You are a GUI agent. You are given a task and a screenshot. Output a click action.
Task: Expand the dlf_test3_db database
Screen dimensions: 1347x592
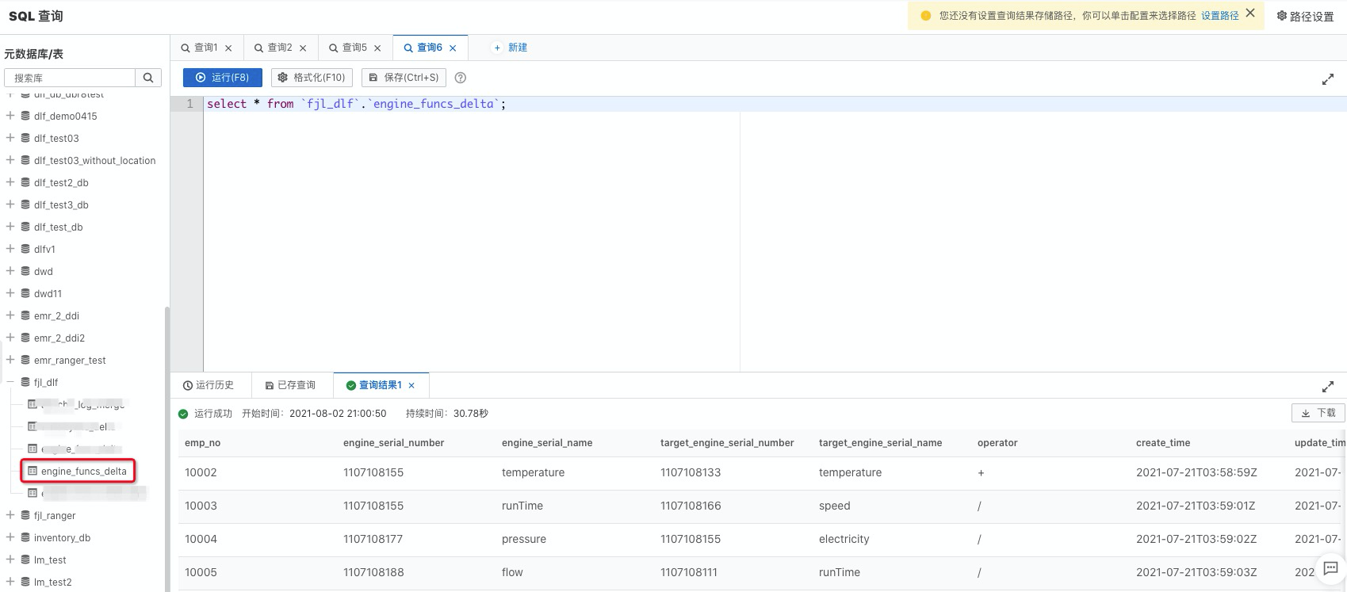[x=10, y=204]
